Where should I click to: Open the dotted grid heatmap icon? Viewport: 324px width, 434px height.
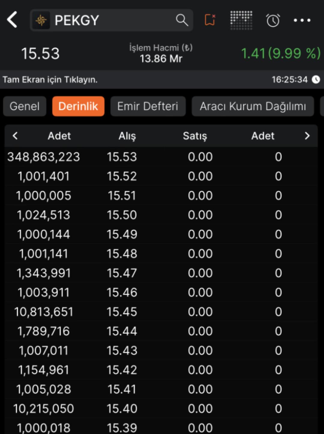(241, 20)
